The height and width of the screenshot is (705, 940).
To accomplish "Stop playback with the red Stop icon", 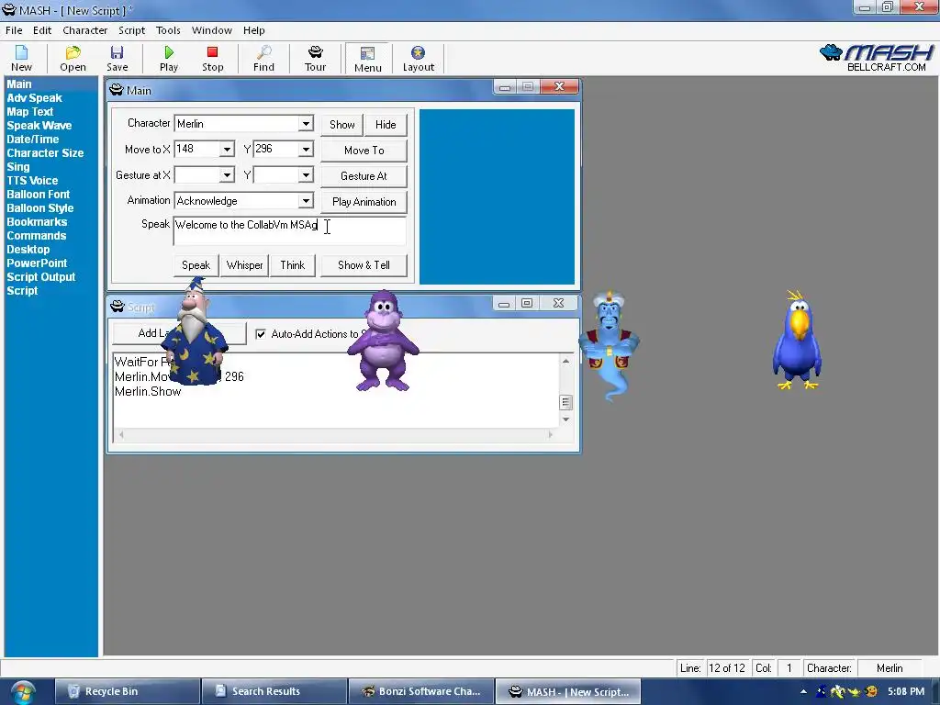I will [212, 59].
